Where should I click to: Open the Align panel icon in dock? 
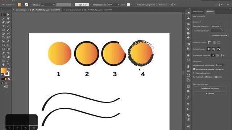point(188,91)
